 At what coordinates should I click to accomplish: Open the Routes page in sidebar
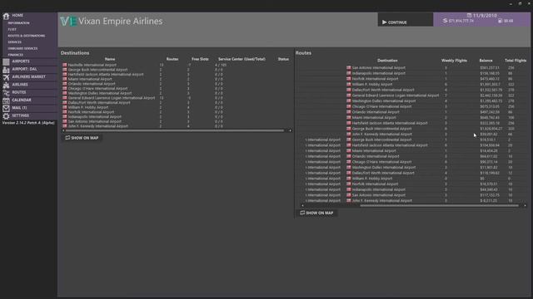[18, 92]
